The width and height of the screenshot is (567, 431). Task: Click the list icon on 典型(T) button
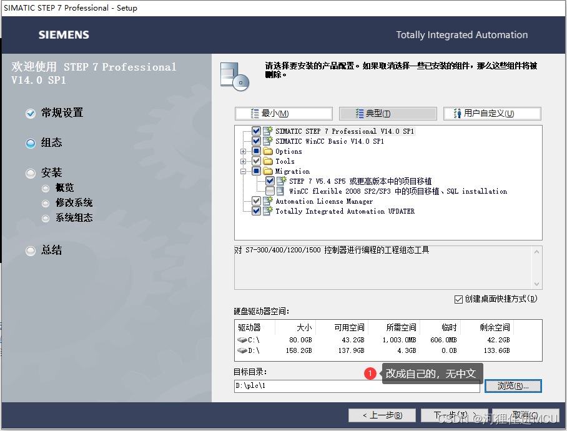360,114
